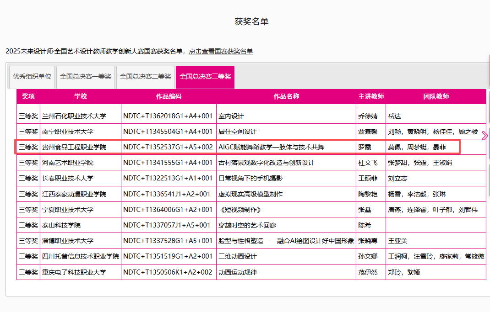The image size is (490, 312).
Task: Switch to 全国总决赛二等奖 tab
Action: coord(145,77)
